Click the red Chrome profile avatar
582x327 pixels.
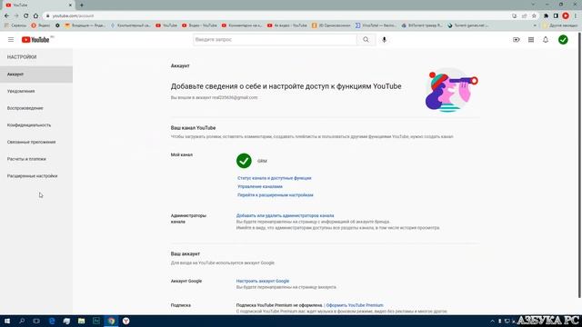566,16
